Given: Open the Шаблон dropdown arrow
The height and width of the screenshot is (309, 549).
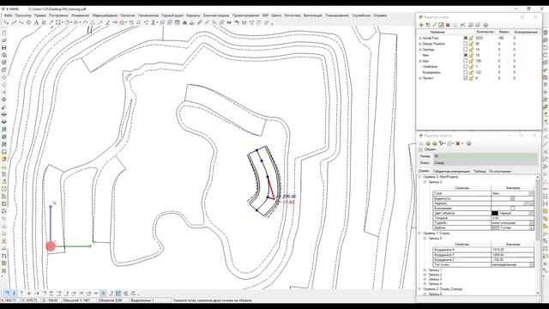Looking at the screenshot, I should click(x=531, y=227).
